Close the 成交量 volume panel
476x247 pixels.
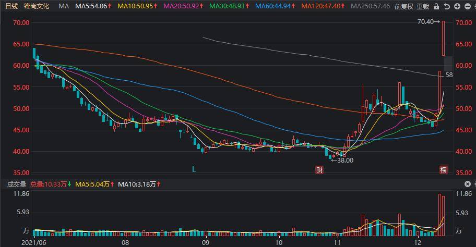click(468, 184)
